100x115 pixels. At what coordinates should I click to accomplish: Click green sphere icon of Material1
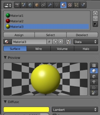(x=8, y=15)
